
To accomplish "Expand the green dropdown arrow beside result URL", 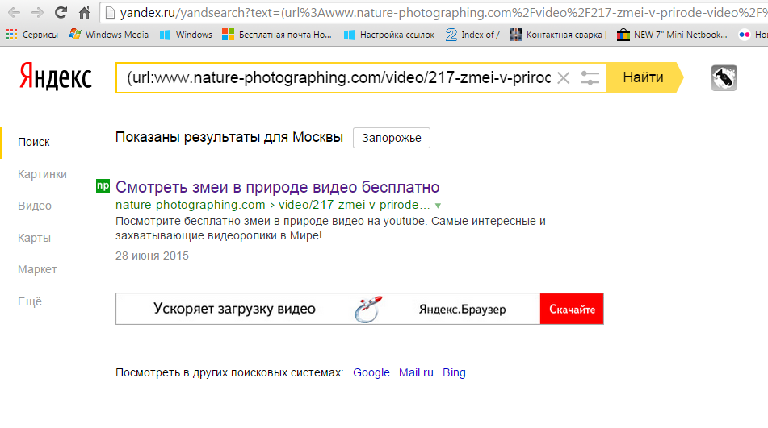I will pos(438,206).
